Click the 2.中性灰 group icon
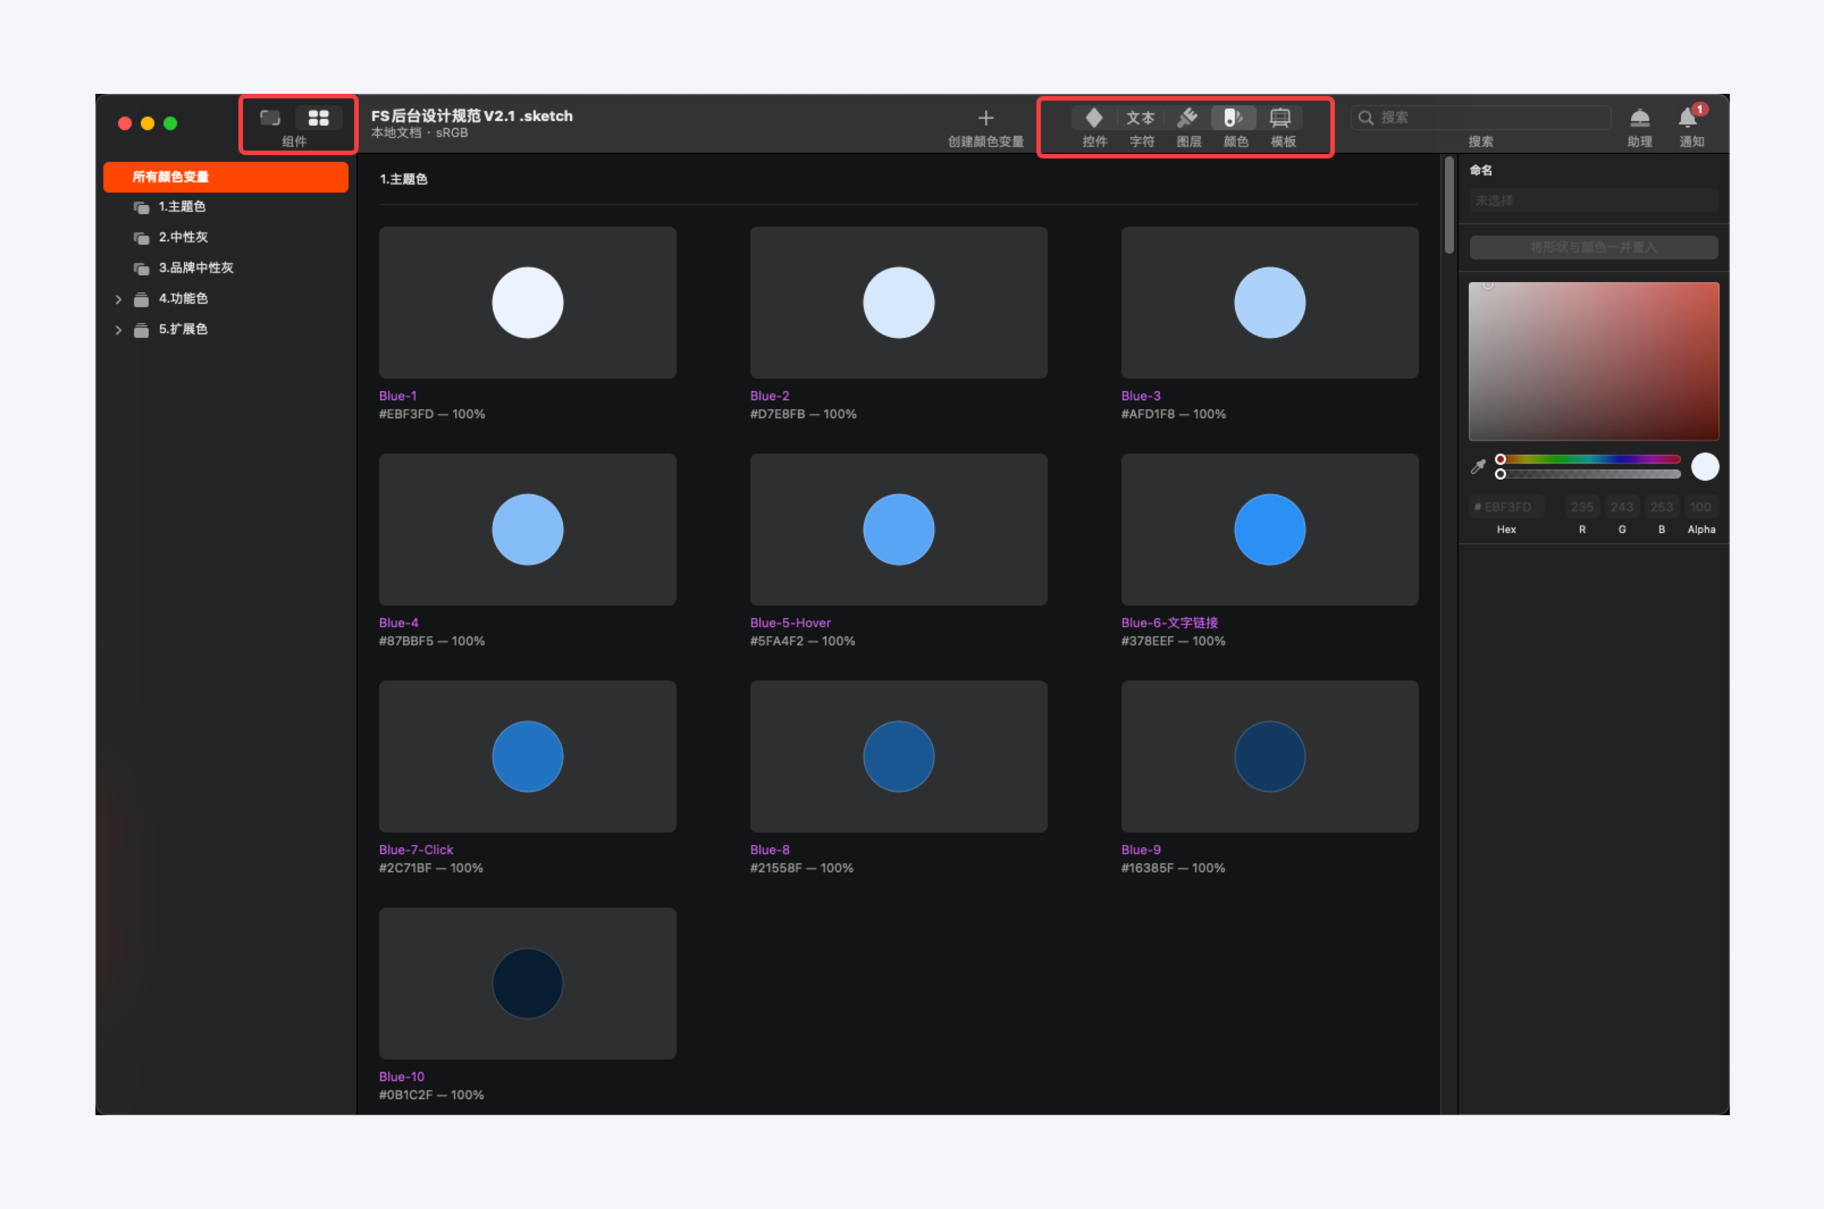The width and height of the screenshot is (1824, 1209). 141,238
